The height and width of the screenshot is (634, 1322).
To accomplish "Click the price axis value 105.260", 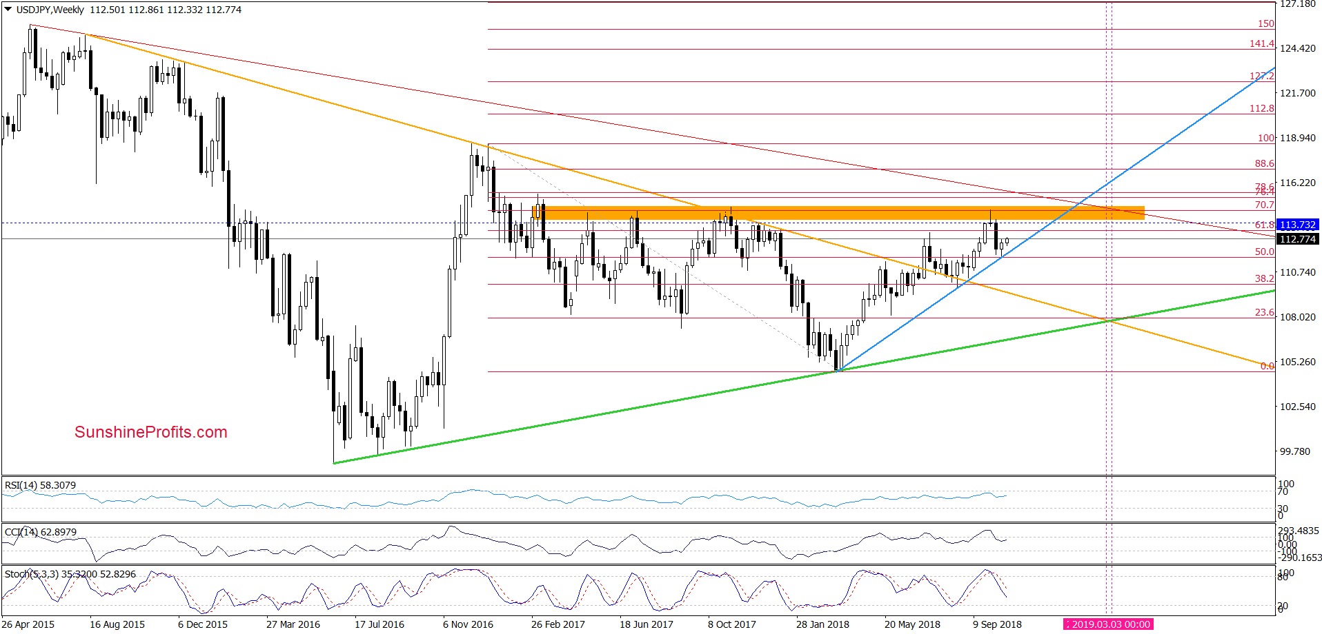I will tap(1298, 362).
